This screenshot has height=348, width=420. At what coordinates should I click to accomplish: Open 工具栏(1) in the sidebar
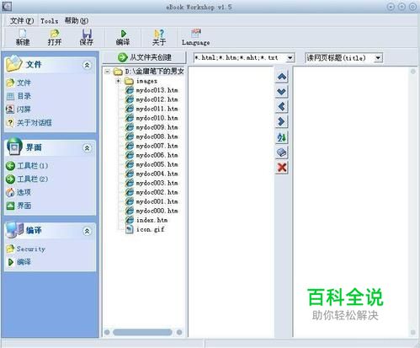point(27,166)
